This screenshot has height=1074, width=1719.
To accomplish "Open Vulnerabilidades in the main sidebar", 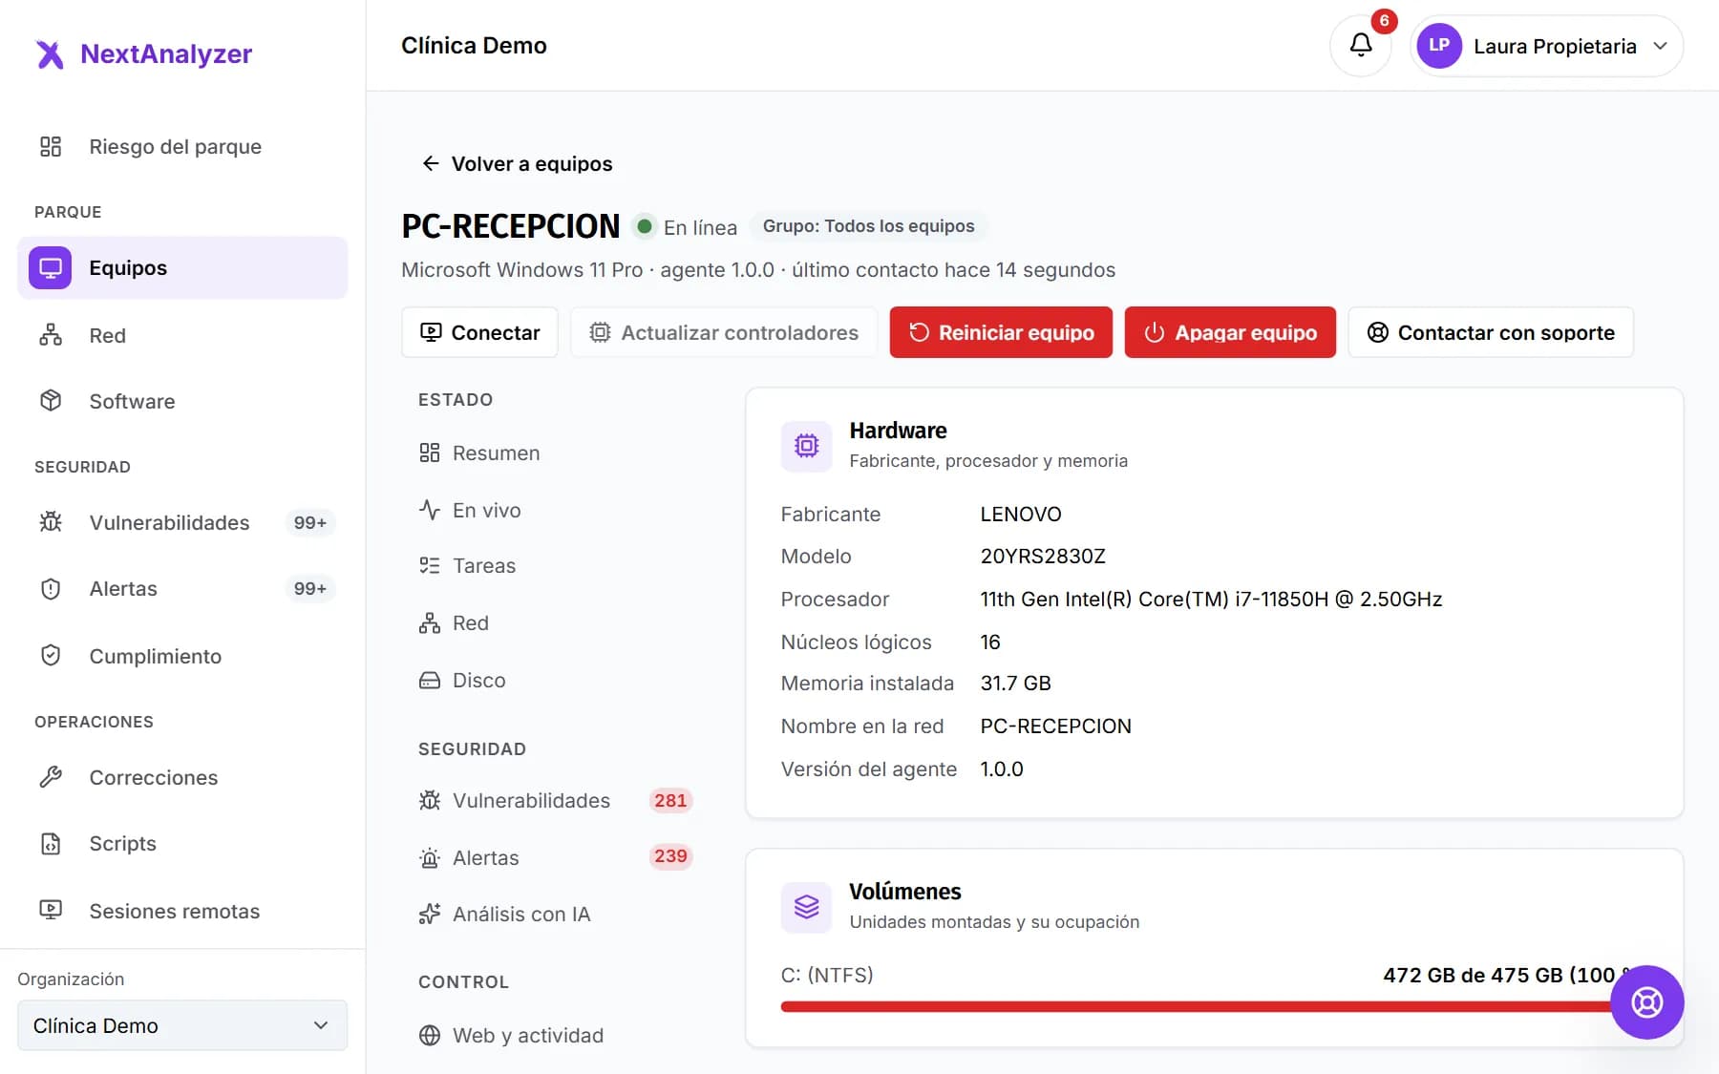I will coord(182,522).
